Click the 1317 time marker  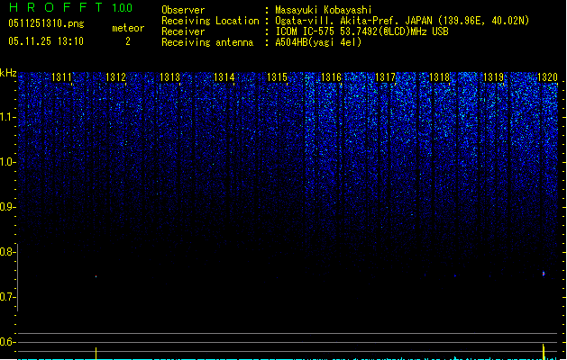(x=385, y=76)
